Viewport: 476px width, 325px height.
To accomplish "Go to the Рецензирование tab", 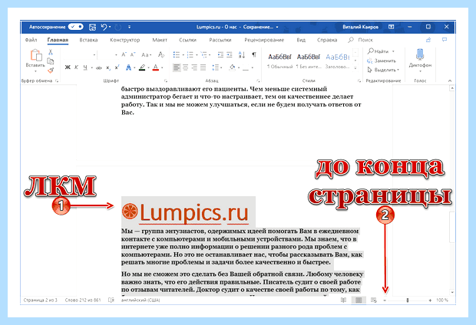I will [264, 40].
